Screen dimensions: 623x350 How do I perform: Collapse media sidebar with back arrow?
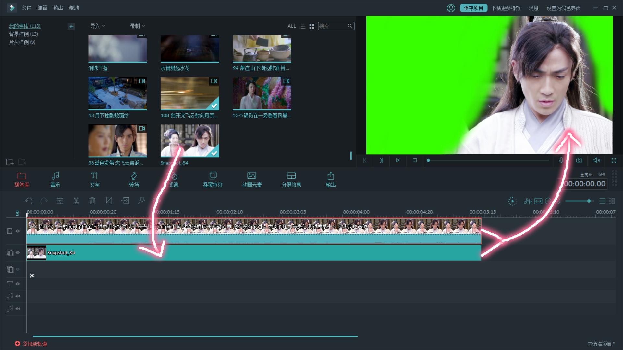point(71,26)
